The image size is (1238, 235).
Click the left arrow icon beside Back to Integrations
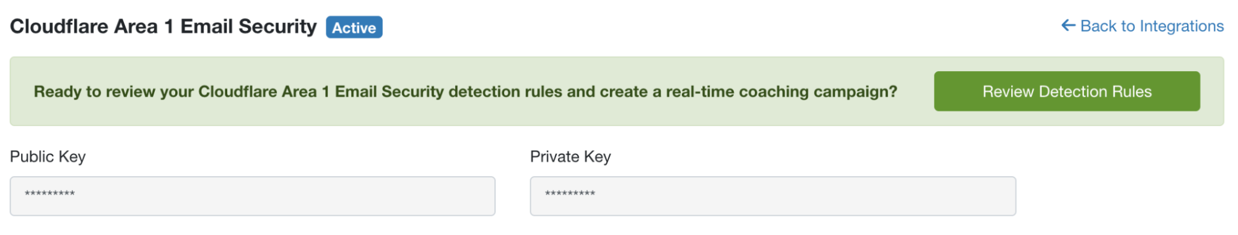click(x=1068, y=25)
